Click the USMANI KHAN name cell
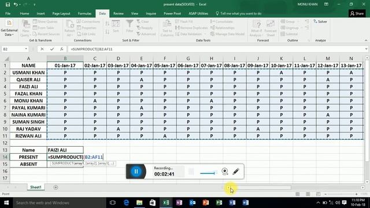Screen dimensions: 370x208 tap(28, 73)
